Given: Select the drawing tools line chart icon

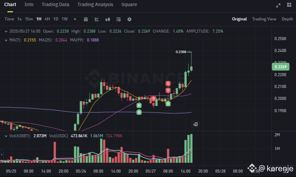Looking at the screenshot, I should click(x=97, y=19).
